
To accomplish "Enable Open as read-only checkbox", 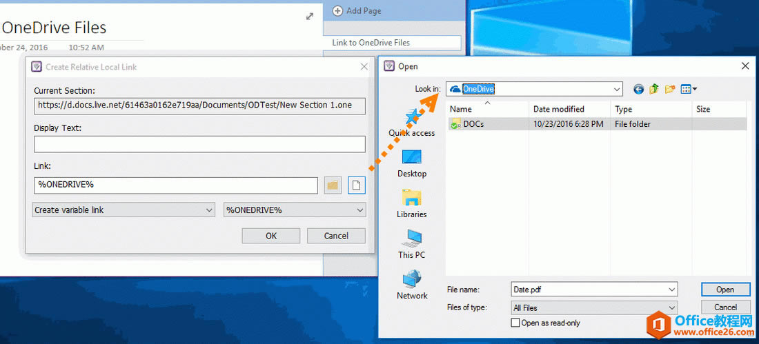I will point(515,323).
